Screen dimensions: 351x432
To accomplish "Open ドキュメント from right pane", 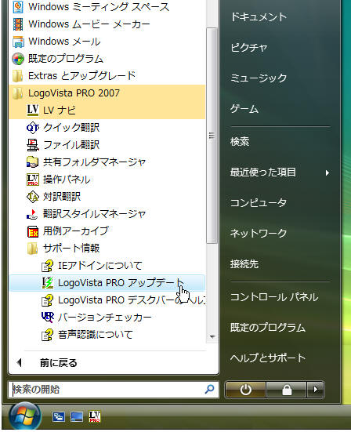I will pos(259,17).
